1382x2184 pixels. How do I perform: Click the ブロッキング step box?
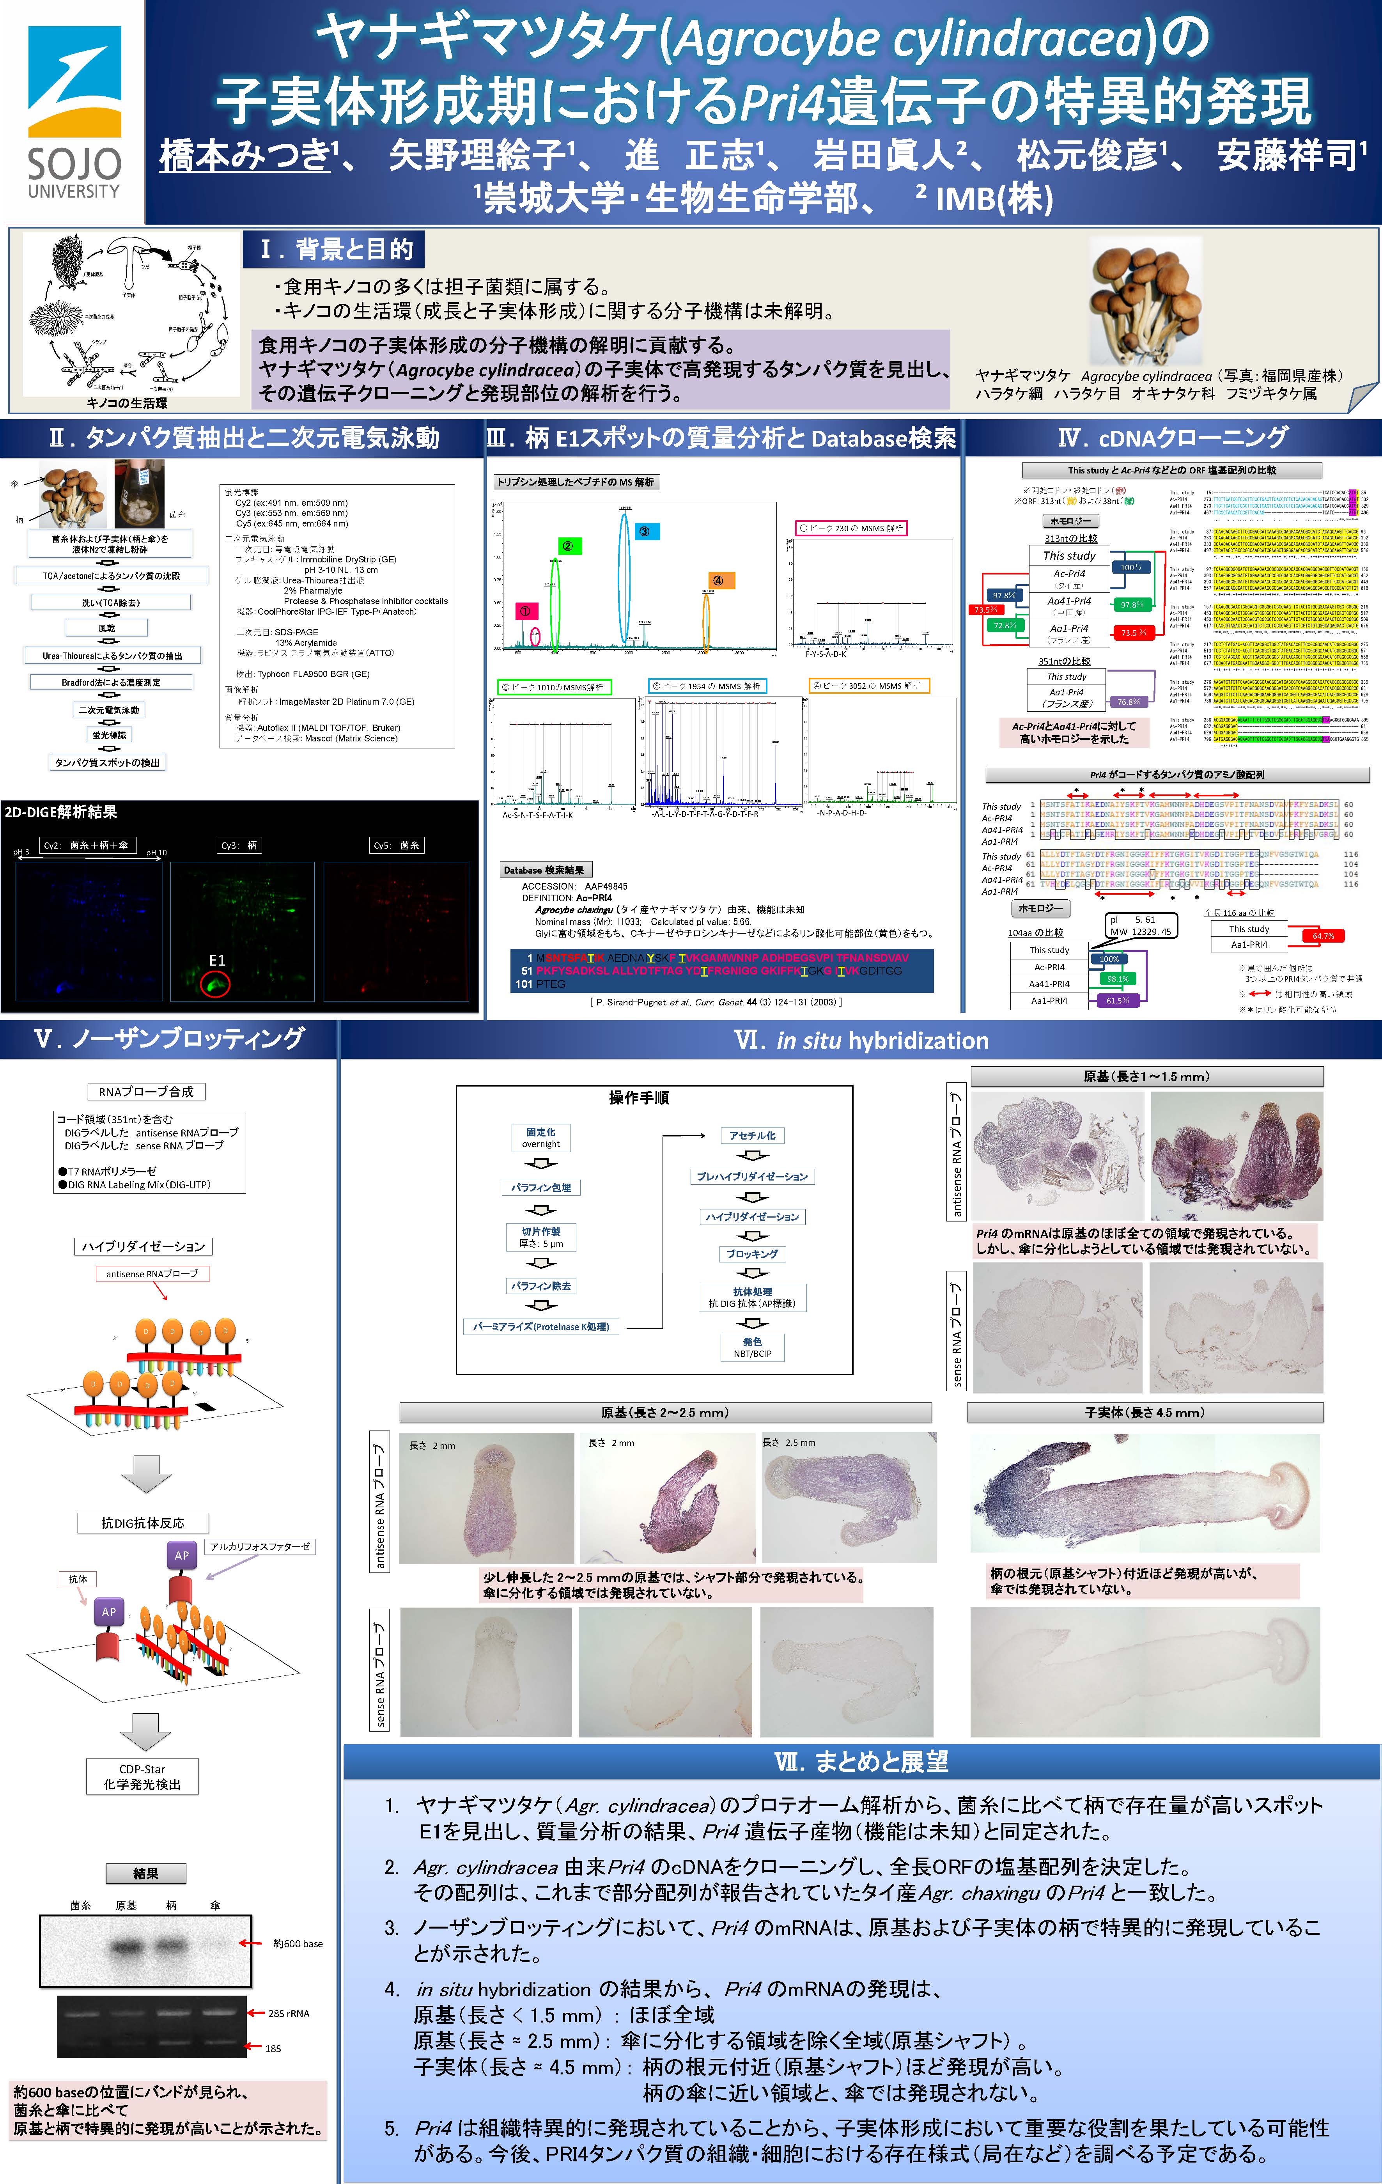pyautogui.click(x=752, y=1253)
